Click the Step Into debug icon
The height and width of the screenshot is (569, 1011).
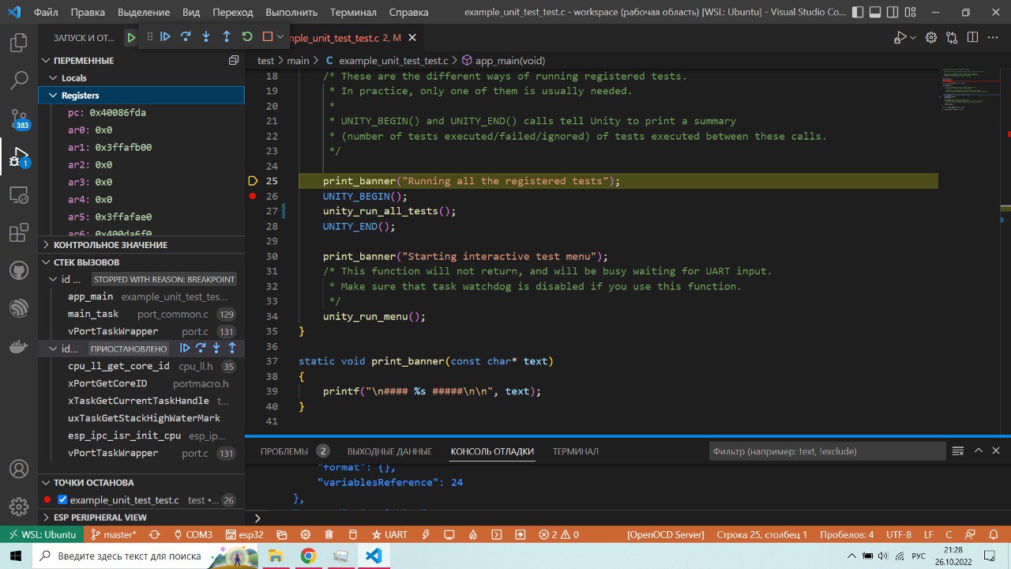tap(206, 37)
